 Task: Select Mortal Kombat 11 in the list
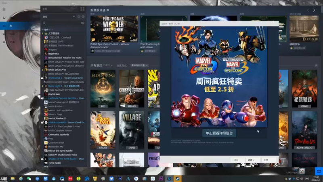click(x=57, y=119)
